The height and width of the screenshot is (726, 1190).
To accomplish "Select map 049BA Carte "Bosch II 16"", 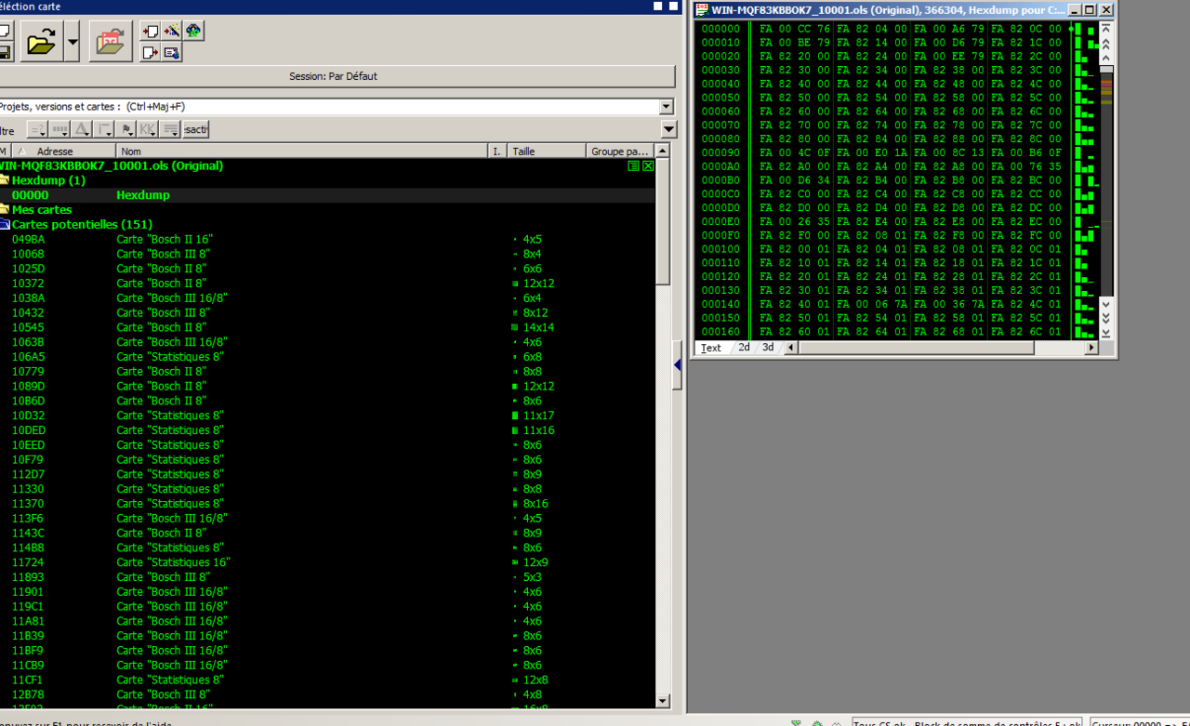I will (x=327, y=239).
